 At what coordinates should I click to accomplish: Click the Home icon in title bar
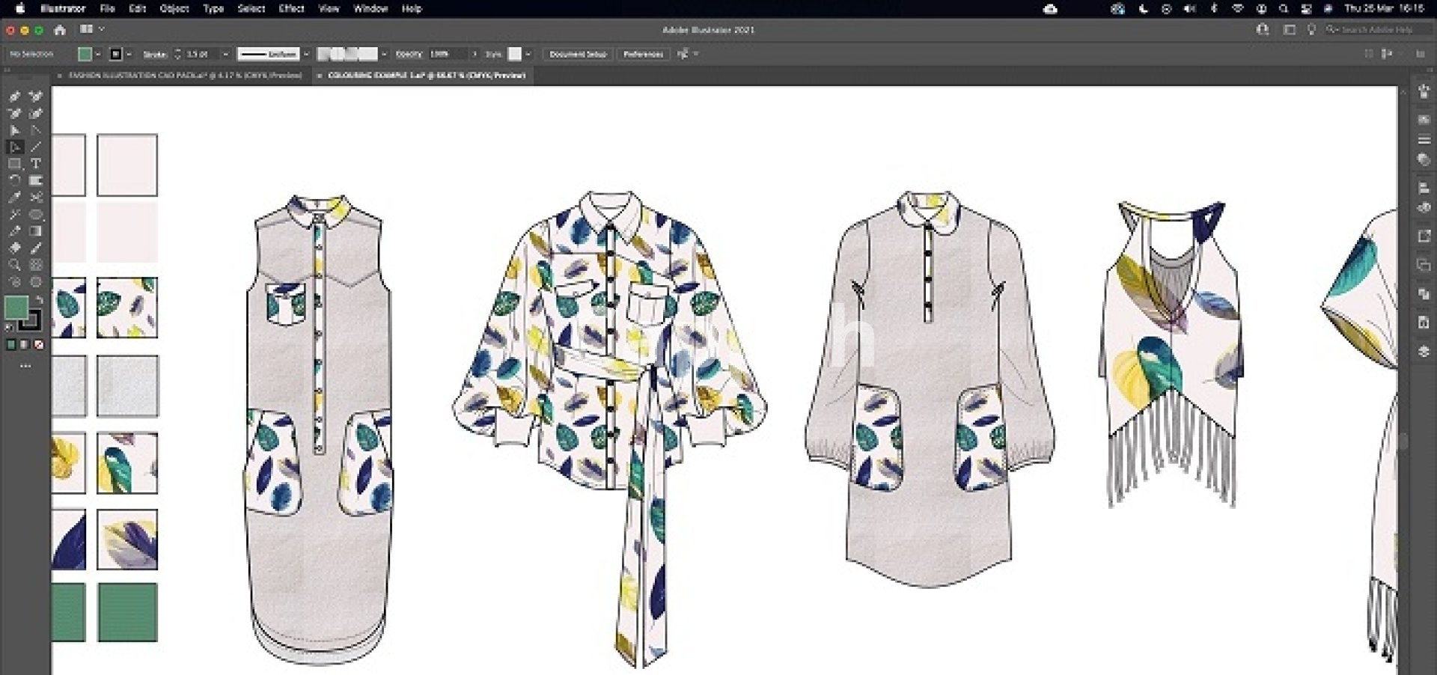60,30
